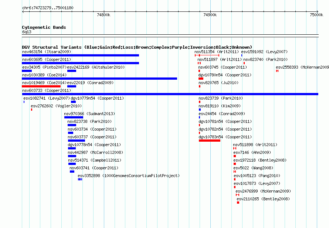This screenshot has width=329, height=228.
Task: Click dgv10778n54 (Cooper2011) label
Action: [94, 145]
